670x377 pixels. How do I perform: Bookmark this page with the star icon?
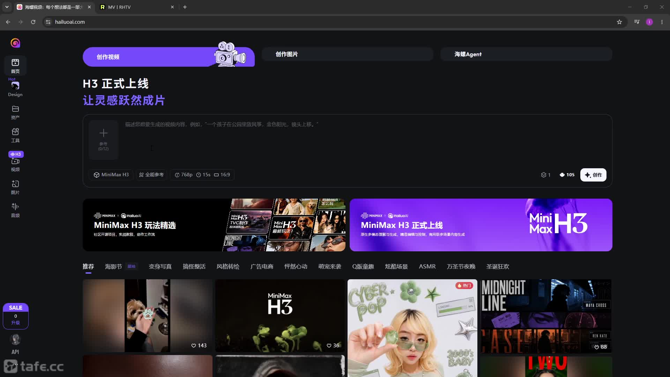[619, 22]
